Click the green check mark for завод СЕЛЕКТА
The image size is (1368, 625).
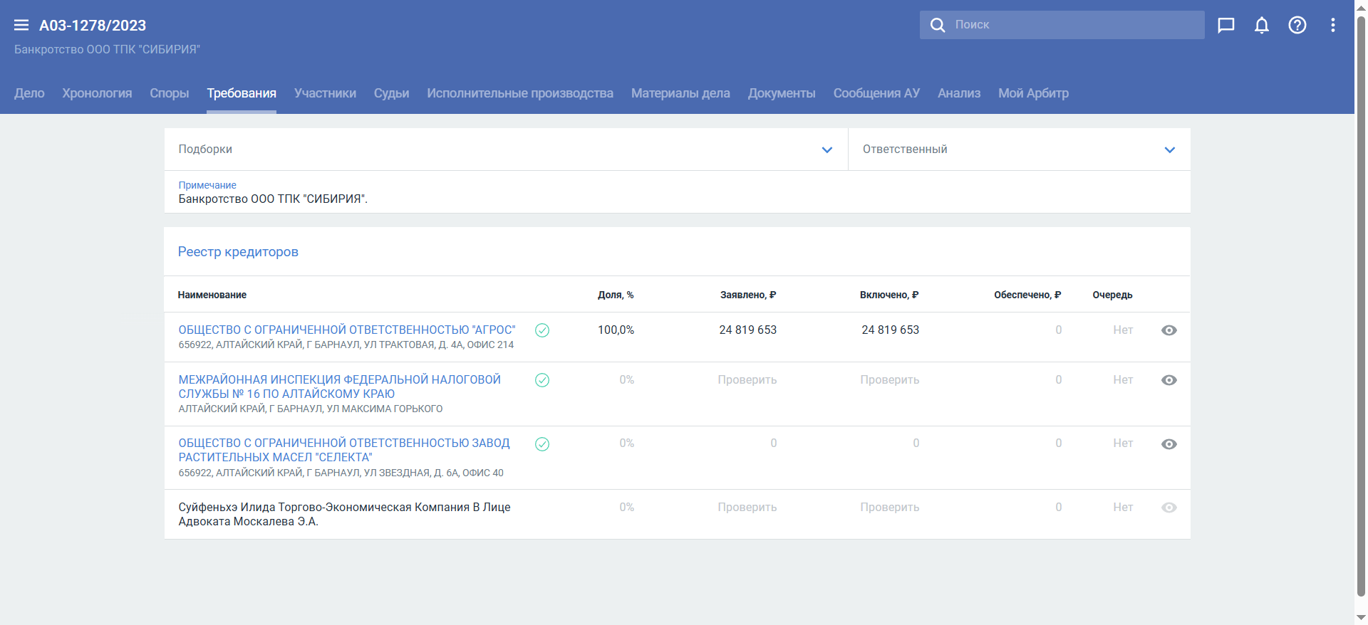click(x=542, y=444)
